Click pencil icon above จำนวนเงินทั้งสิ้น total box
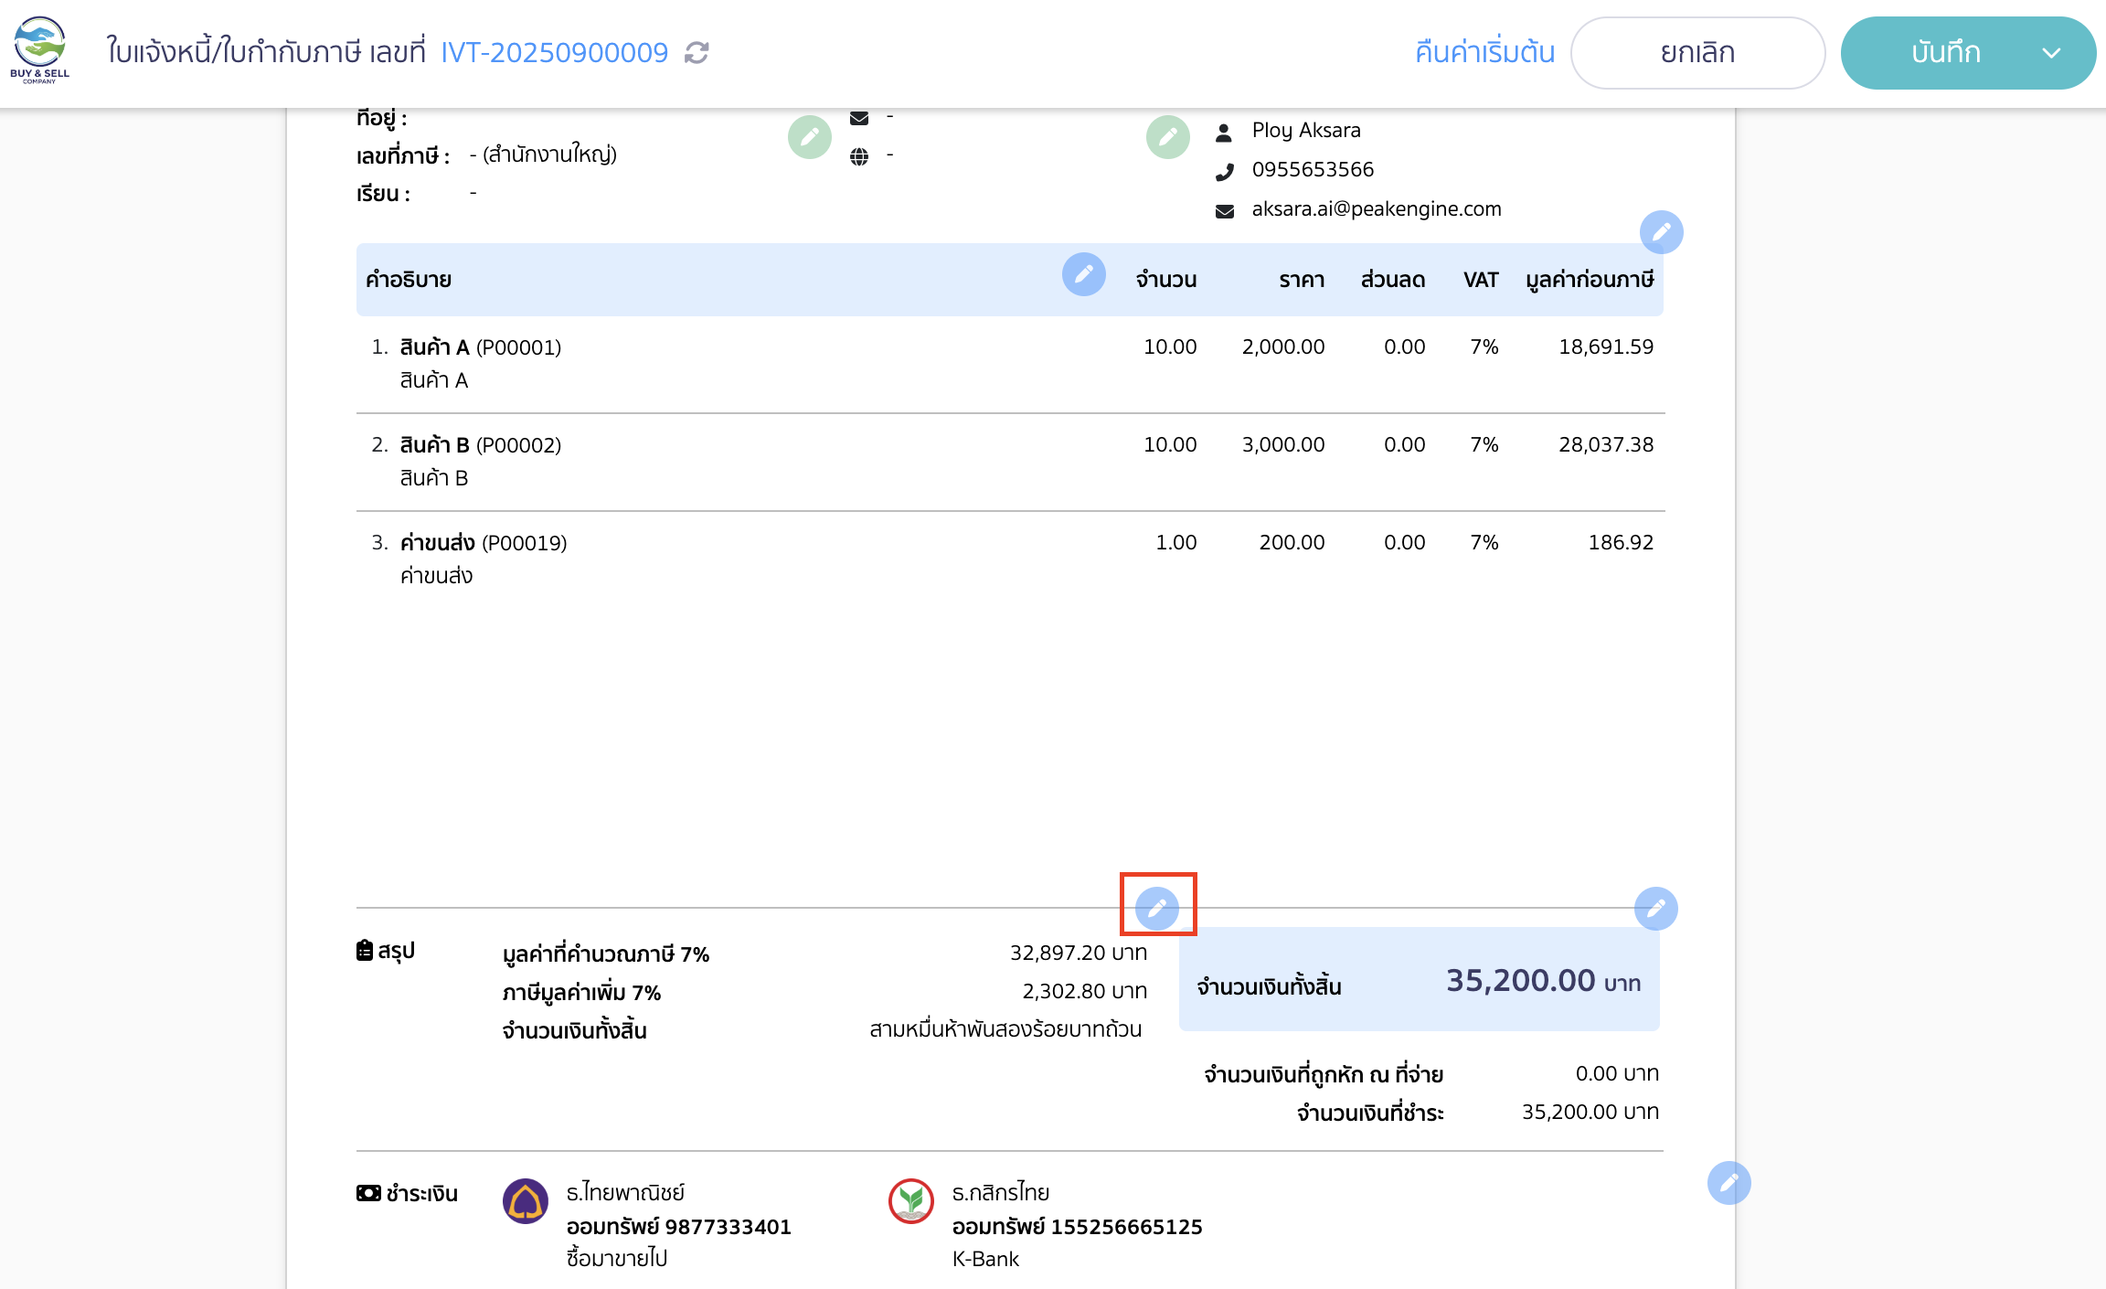 1656,909
